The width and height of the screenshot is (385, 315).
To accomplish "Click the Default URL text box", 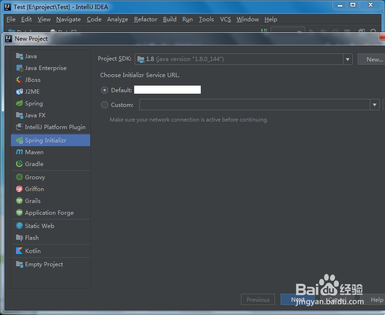I will pyautogui.click(x=167, y=90).
